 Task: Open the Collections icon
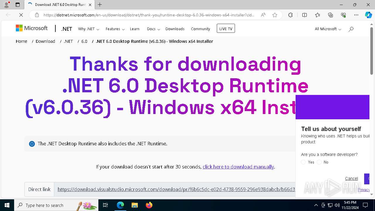coord(330,15)
